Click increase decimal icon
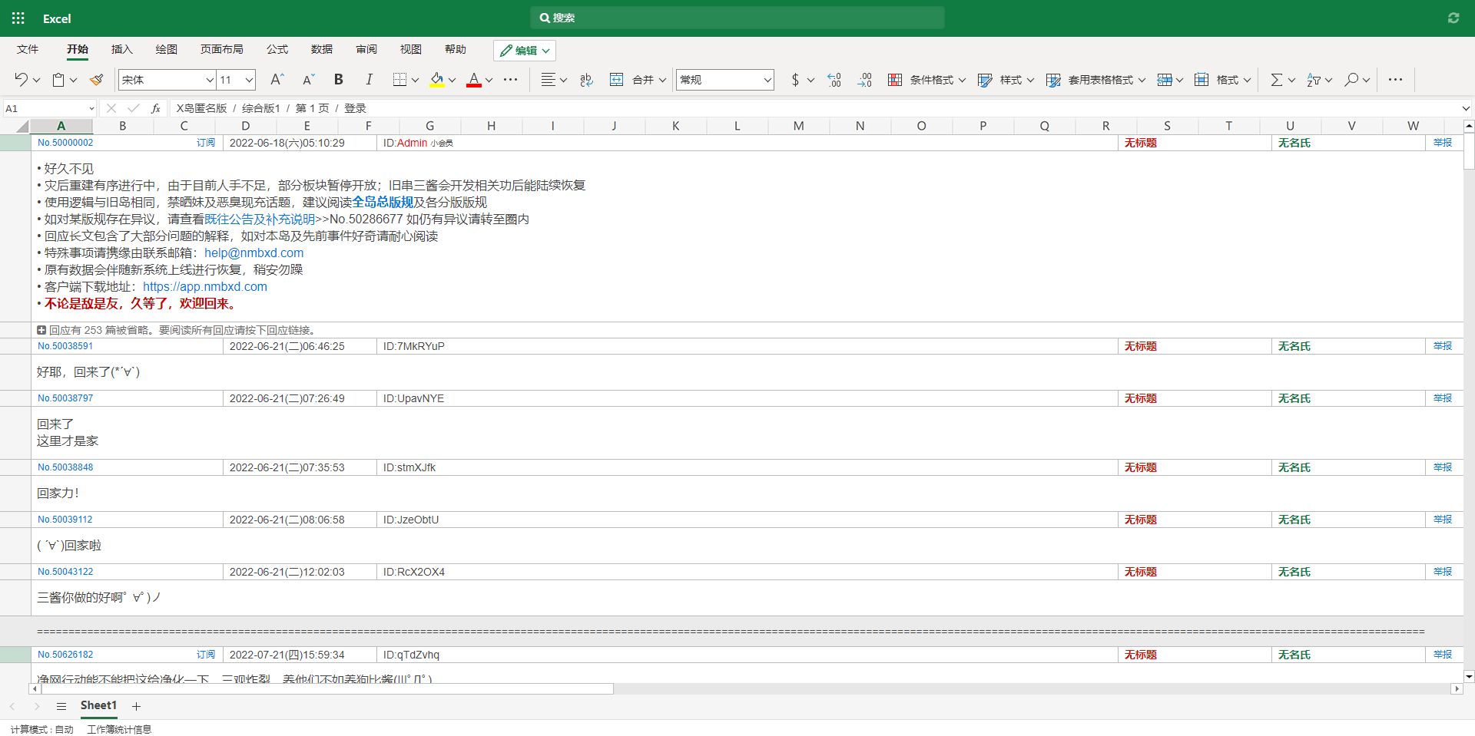This screenshot has width=1475, height=736. tap(834, 79)
